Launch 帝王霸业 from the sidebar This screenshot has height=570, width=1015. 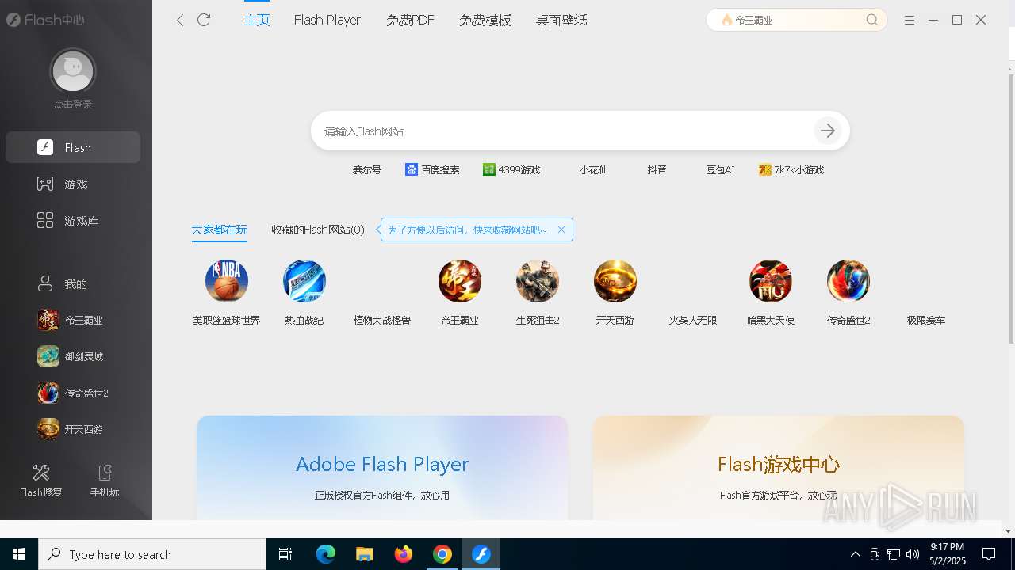(73, 320)
